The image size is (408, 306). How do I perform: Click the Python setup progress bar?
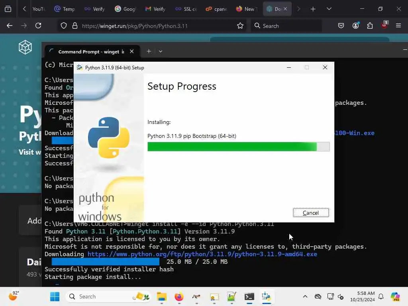coord(238,147)
